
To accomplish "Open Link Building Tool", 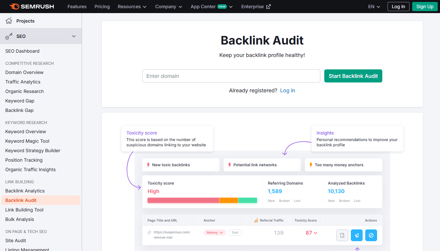I will (24, 210).
